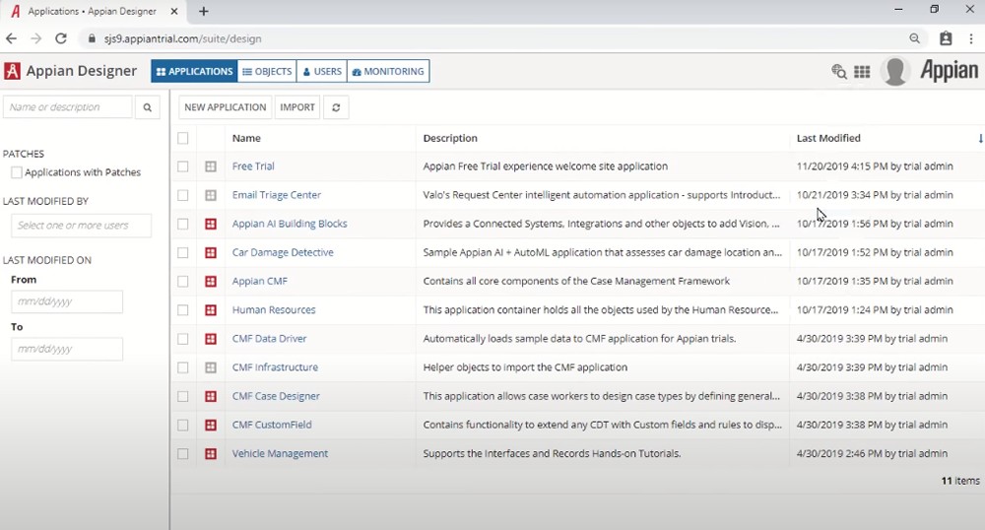Click the CMF CustomField row icon
Image resolution: width=985 pixels, height=530 pixels.
[211, 426]
